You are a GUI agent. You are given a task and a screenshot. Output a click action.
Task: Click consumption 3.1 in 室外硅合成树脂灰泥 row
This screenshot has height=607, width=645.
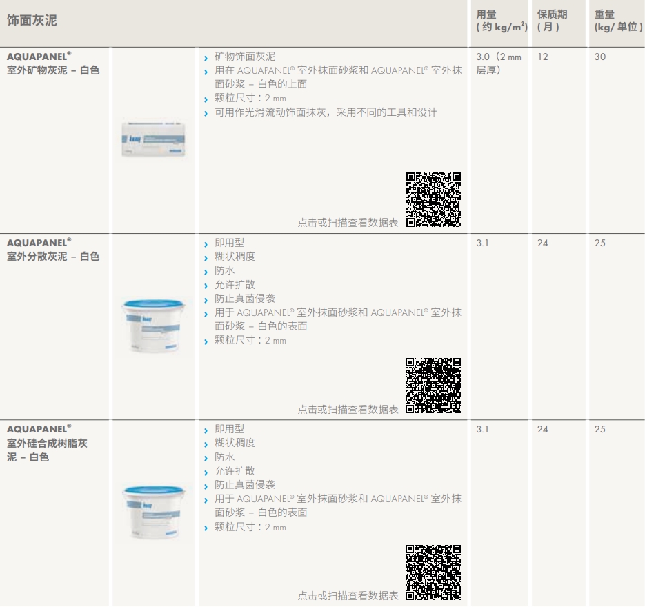[x=482, y=429]
